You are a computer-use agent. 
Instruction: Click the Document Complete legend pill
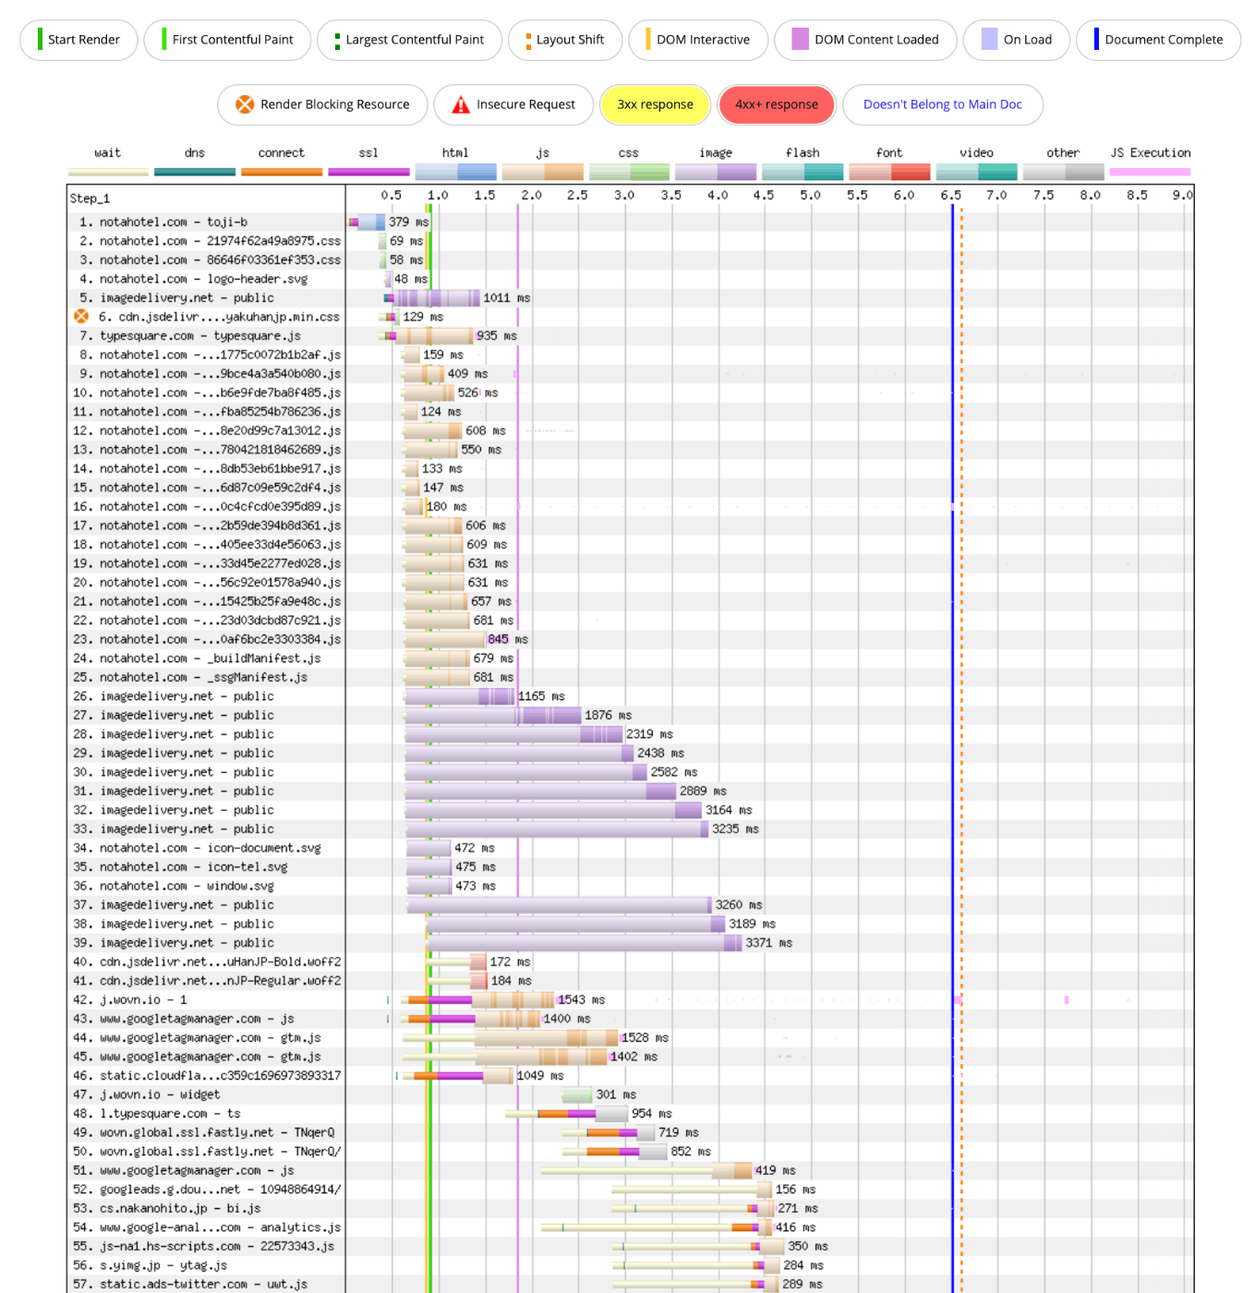[1158, 40]
